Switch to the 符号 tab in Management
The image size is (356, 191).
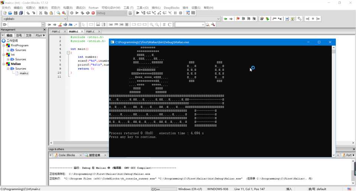click(x=19, y=35)
